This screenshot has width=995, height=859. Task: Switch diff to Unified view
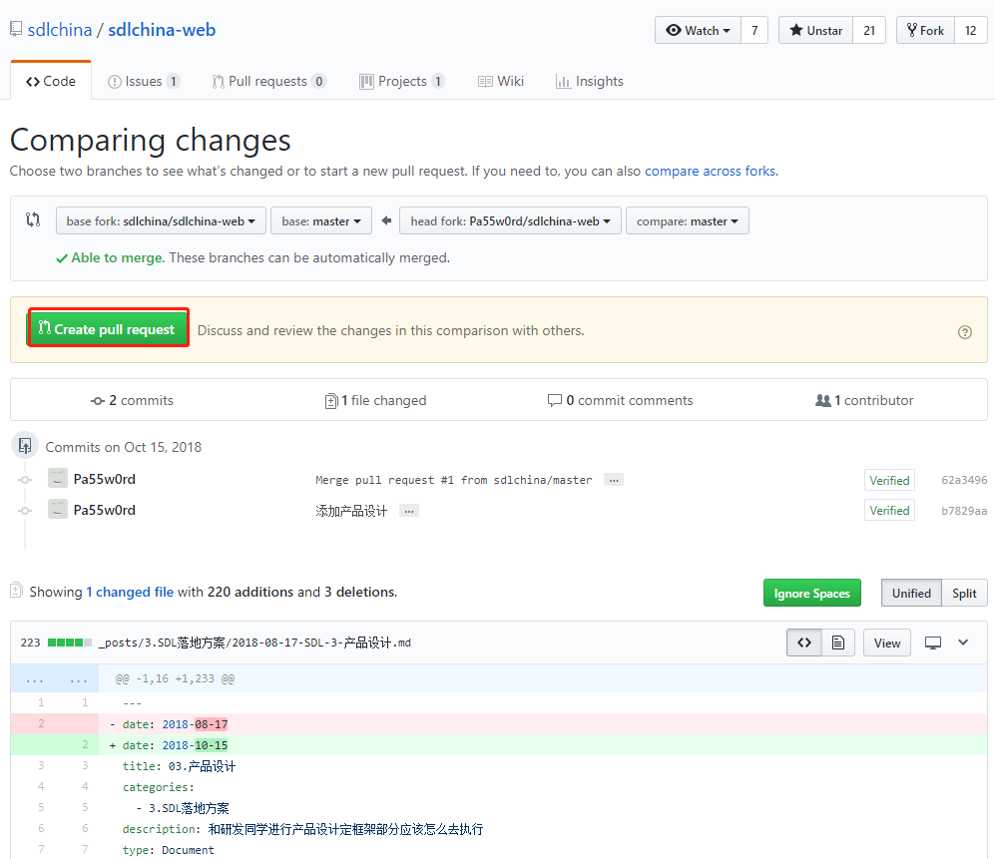pyautogui.click(x=910, y=593)
